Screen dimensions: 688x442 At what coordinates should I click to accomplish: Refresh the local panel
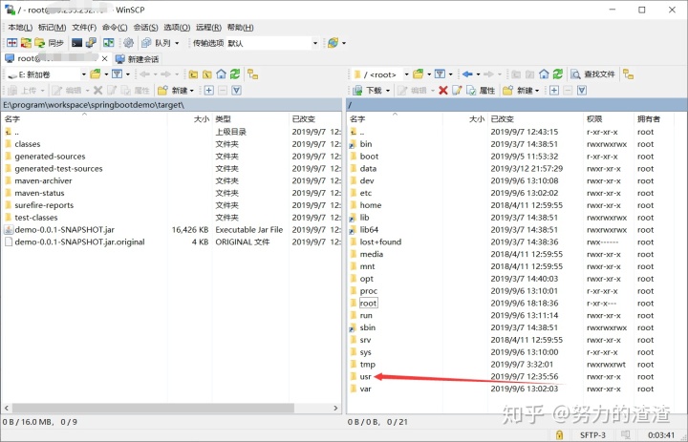click(235, 74)
